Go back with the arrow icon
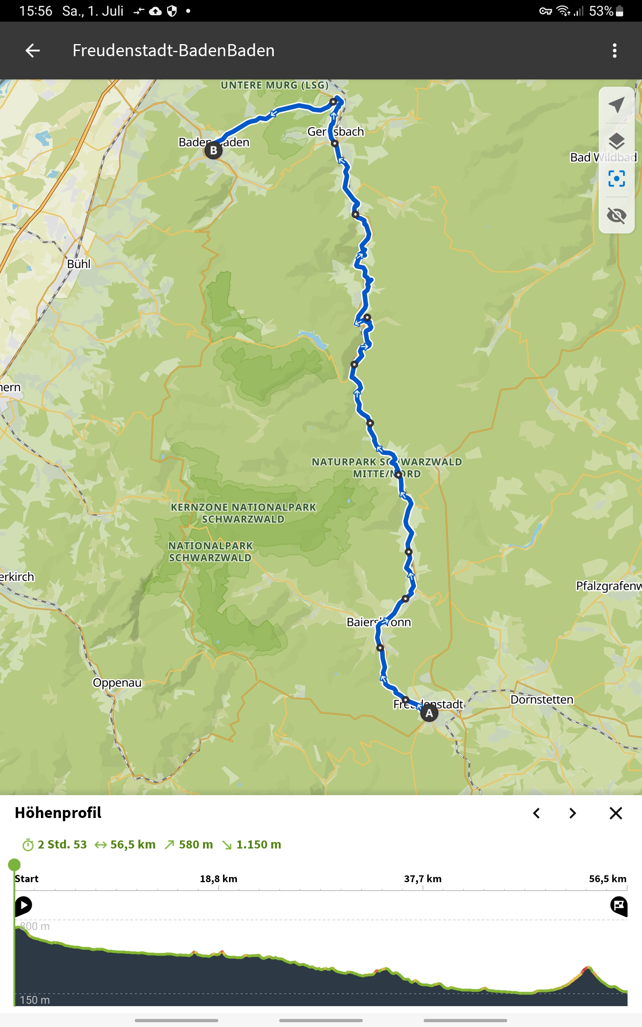 point(32,51)
